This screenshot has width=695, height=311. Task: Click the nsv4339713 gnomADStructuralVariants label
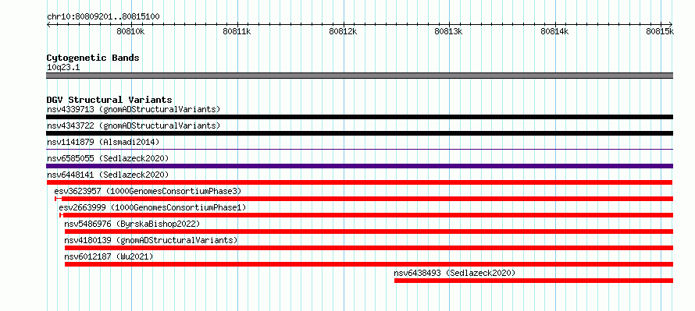tap(134, 109)
